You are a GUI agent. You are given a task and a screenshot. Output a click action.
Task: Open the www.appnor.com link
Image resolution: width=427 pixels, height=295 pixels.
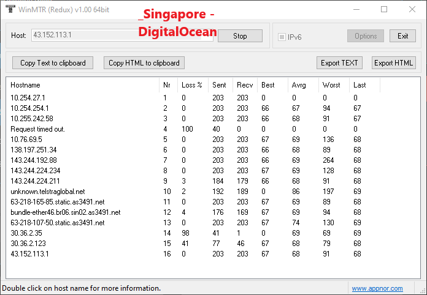[377, 288]
